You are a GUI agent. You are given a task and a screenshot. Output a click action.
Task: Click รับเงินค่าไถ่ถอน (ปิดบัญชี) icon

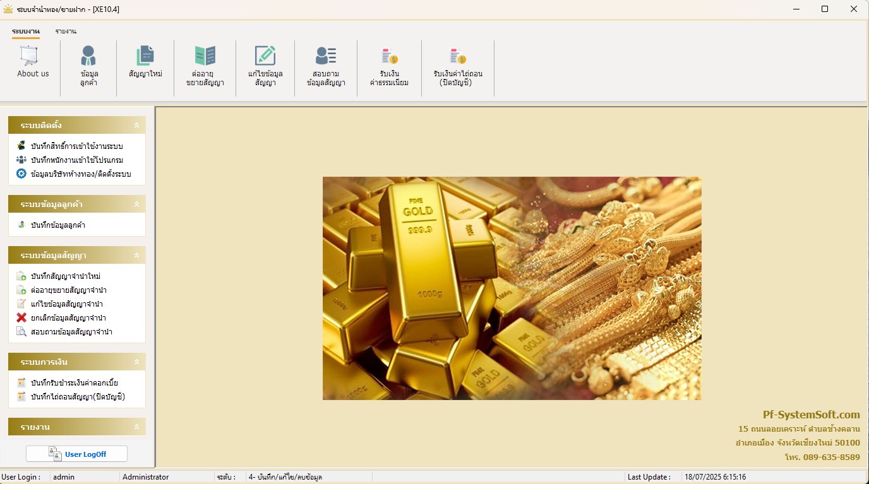[x=457, y=57]
